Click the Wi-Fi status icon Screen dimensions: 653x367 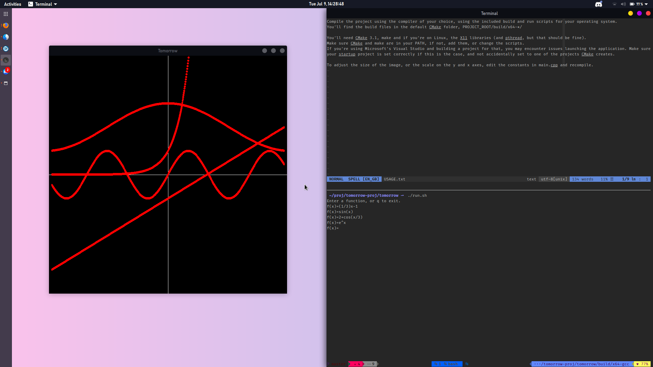(x=614, y=4)
